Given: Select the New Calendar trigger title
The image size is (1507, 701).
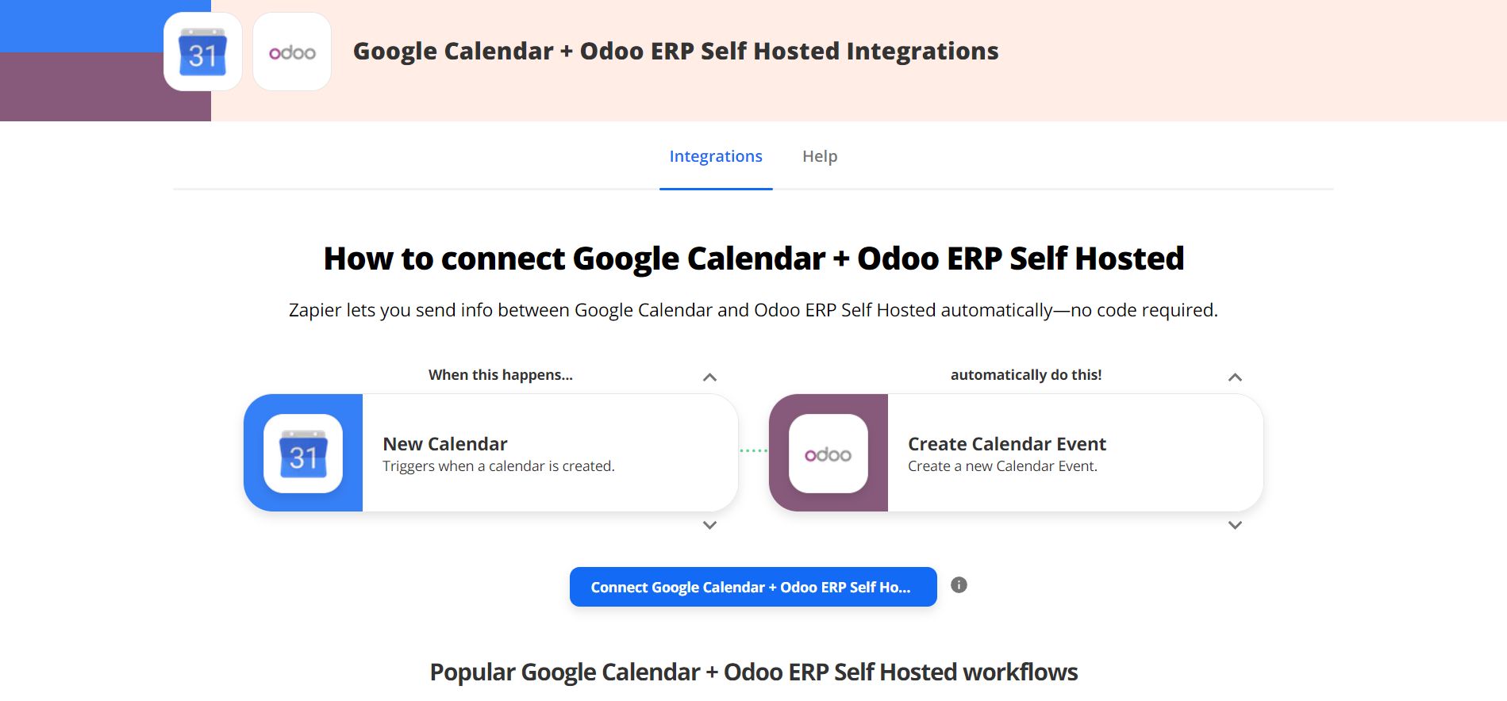Looking at the screenshot, I should click(x=445, y=444).
